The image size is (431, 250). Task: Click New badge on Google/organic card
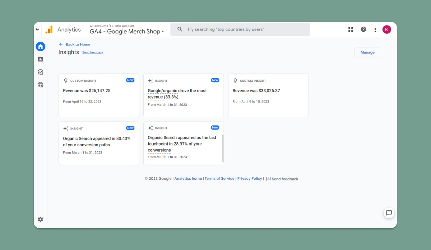215,80
